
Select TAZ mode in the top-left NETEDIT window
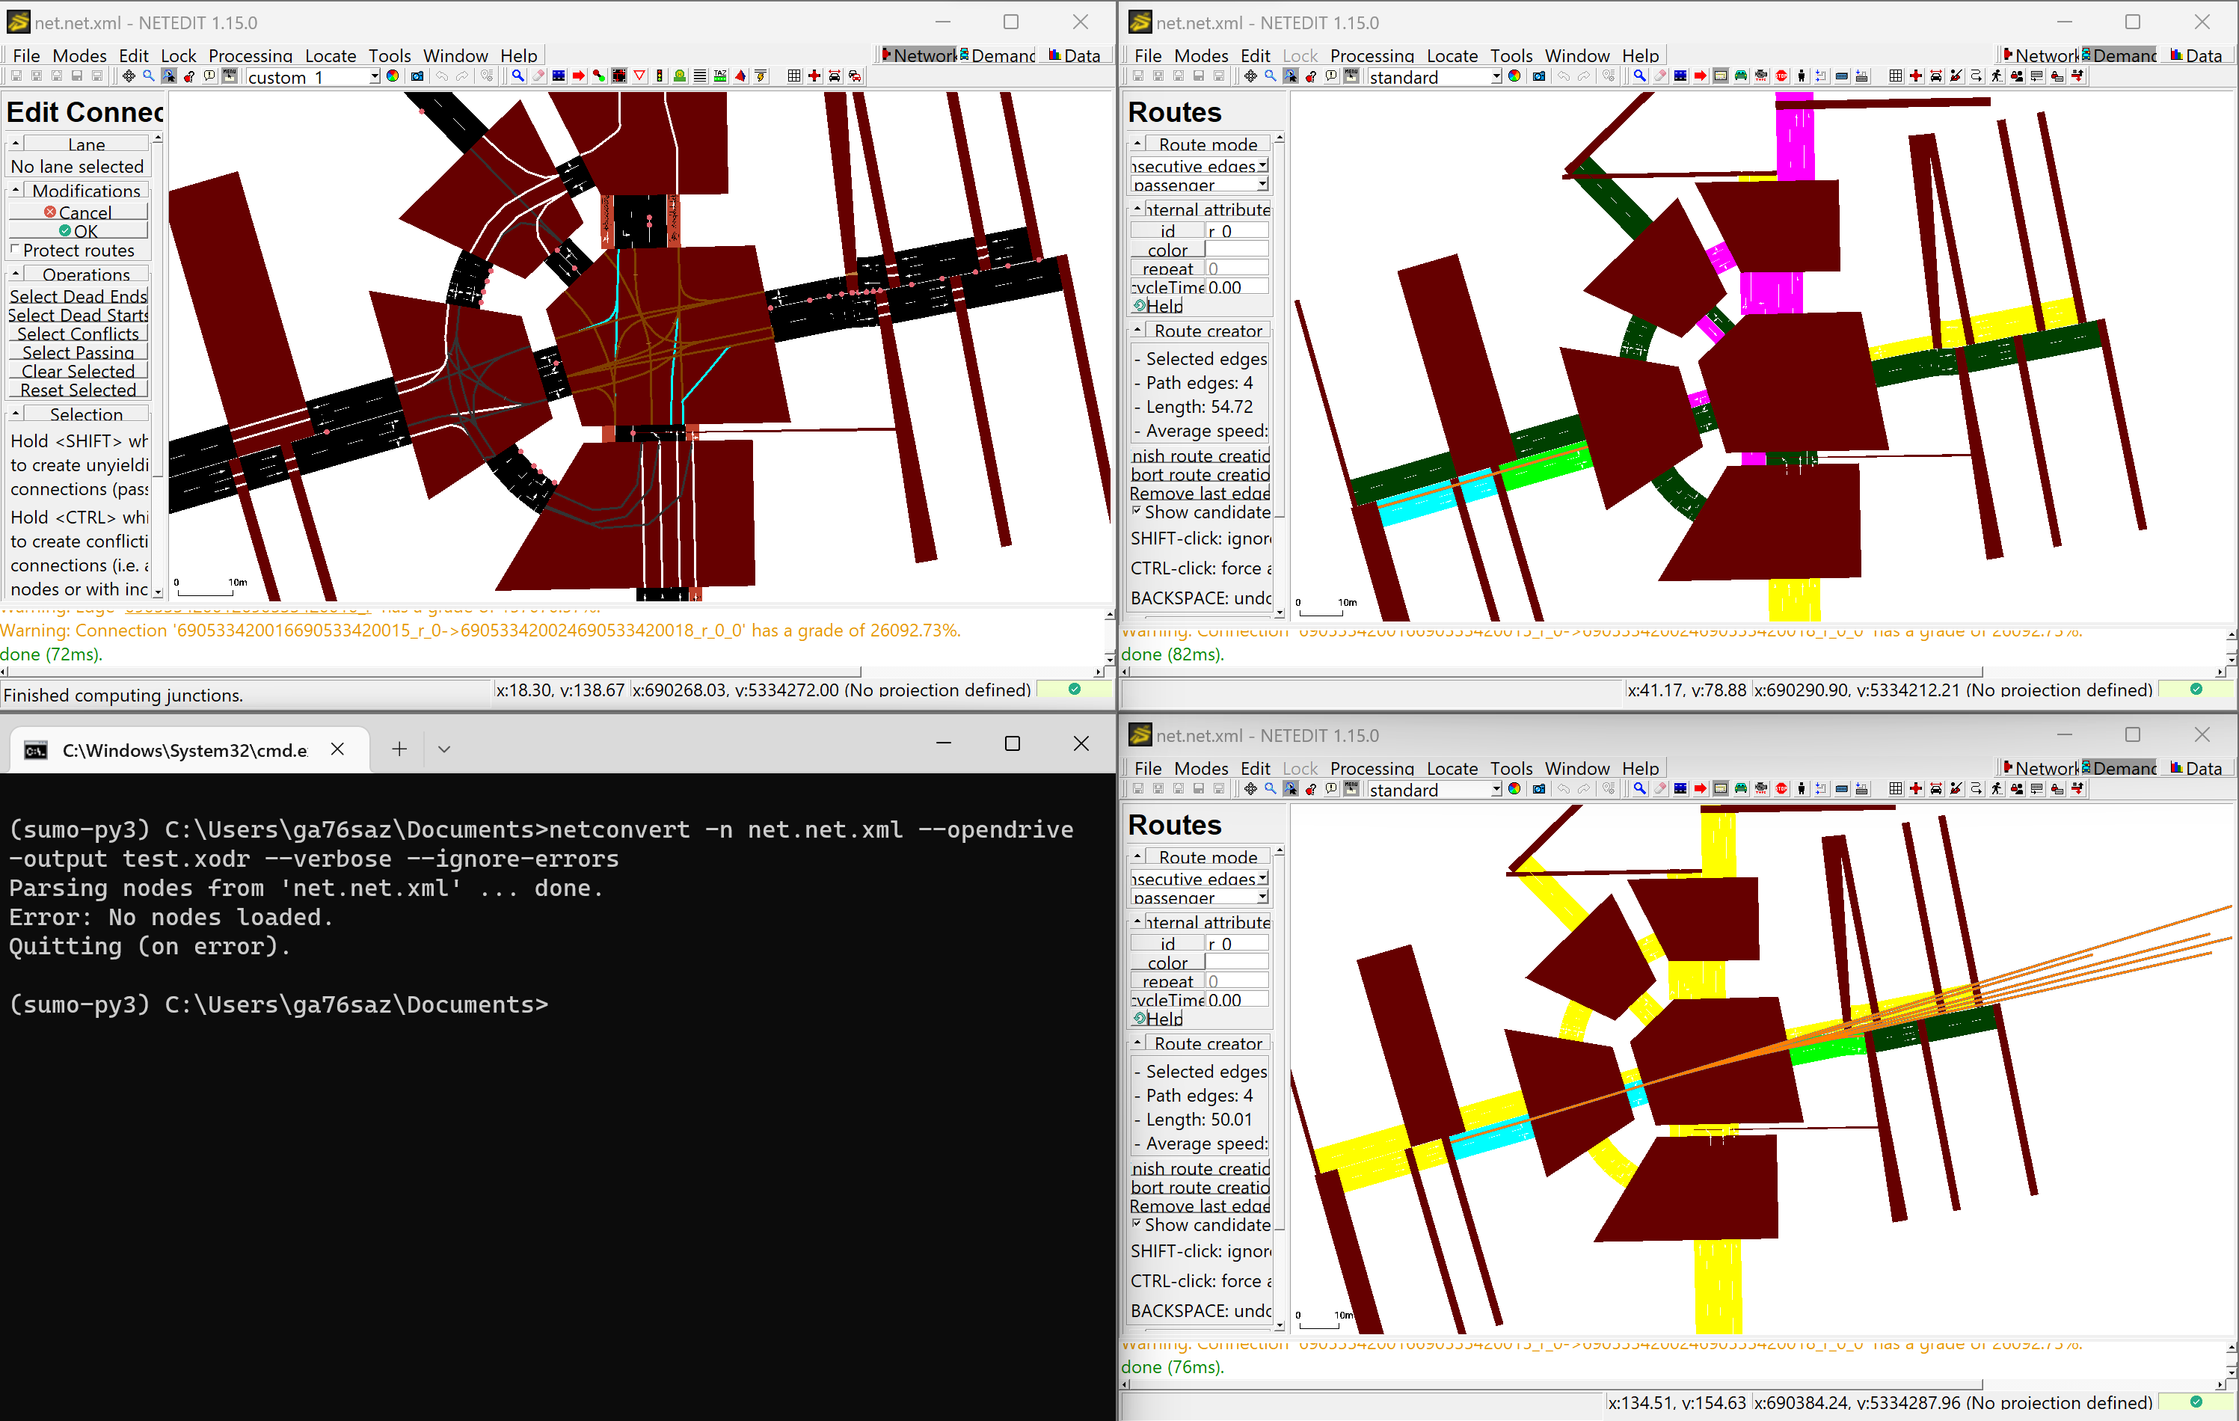coord(721,76)
